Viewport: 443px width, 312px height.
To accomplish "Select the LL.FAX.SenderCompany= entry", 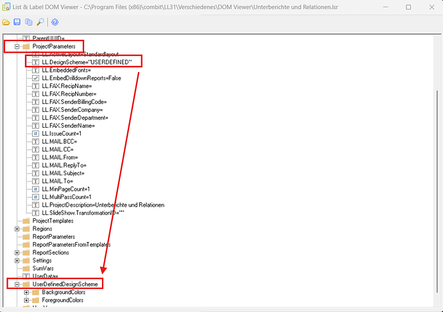I will click(x=73, y=110).
